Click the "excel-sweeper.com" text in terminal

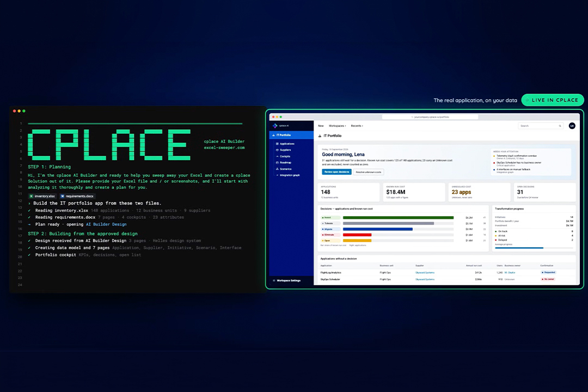[x=224, y=148]
